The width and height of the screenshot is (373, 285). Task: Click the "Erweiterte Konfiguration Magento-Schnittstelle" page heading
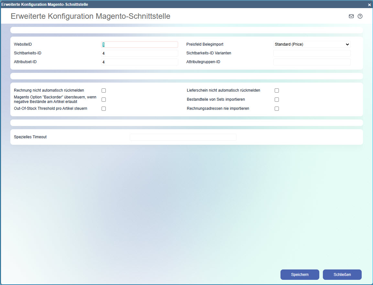[90, 16]
